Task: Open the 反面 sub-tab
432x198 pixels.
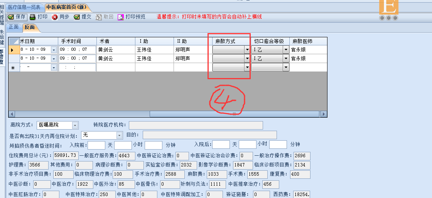Action: tap(30, 27)
